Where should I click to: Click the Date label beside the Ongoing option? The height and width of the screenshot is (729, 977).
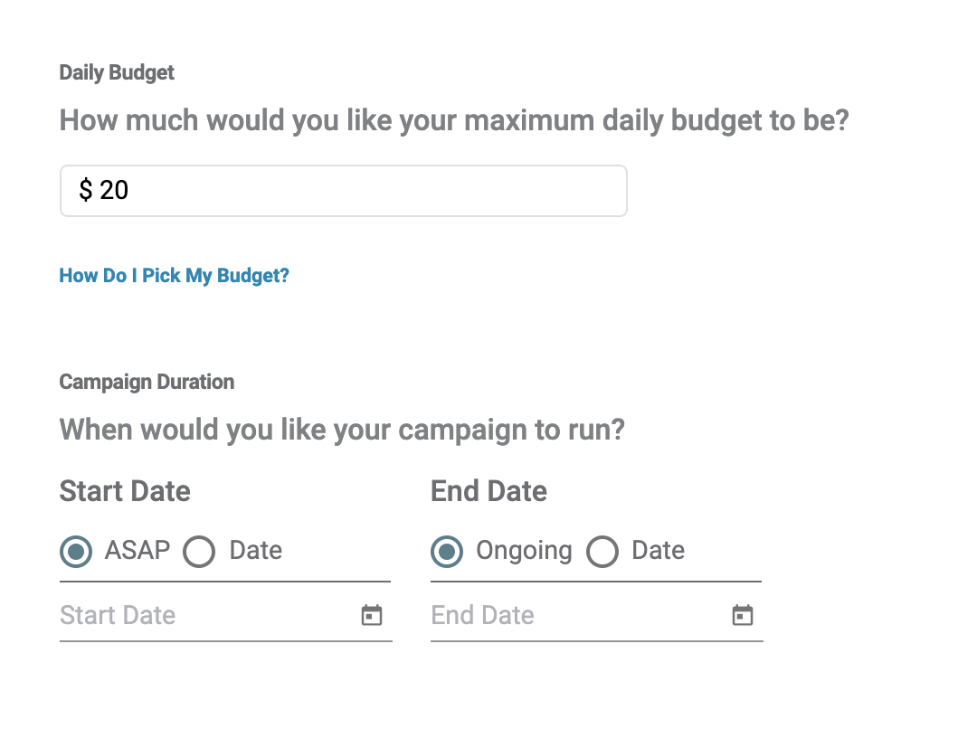(658, 550)
